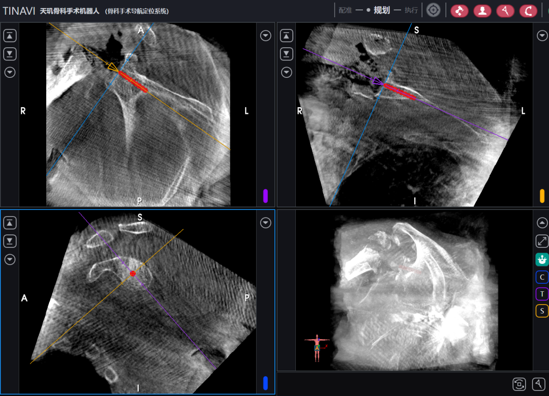Viewport: 549px width, 396px height.
Task: Click the rotate view reset icon at bottom right
Action: 519,384
